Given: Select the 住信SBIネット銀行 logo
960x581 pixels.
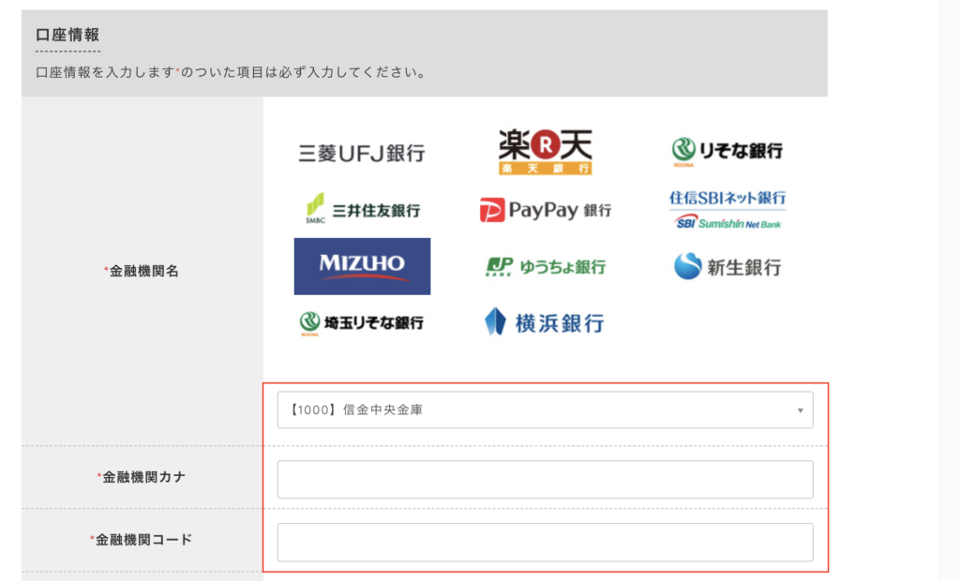Looking at the screenshot, I should [727, 209].
